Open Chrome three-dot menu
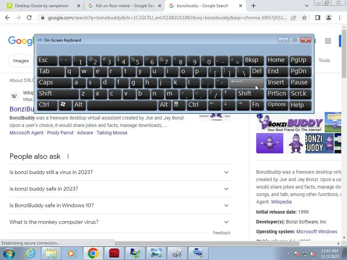 tap(340, 18)
